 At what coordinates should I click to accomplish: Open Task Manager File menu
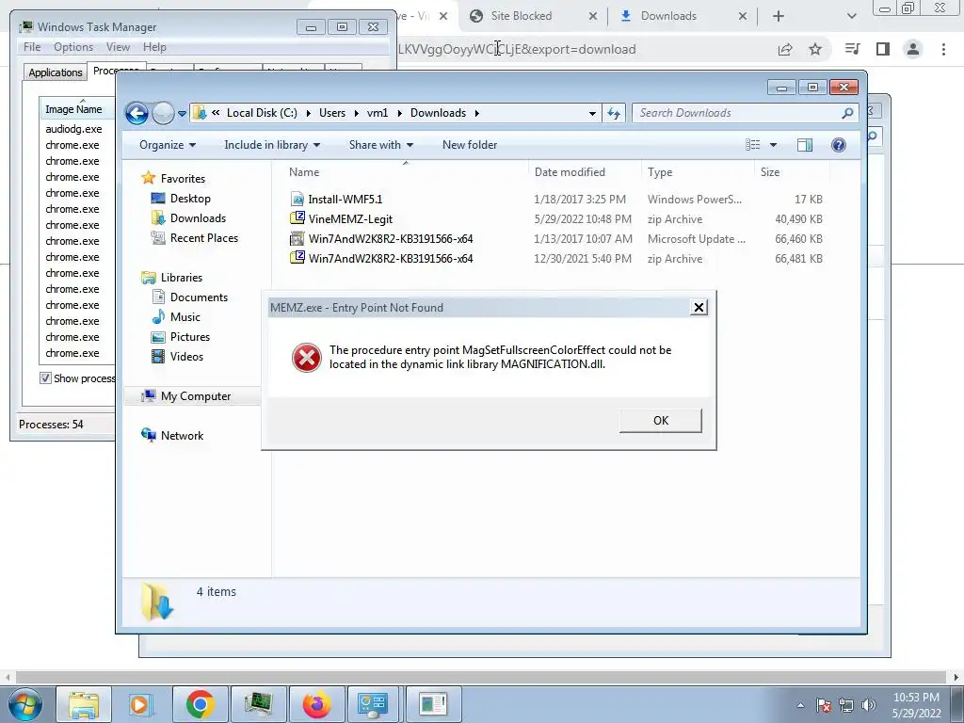click(x=32, y=47)
